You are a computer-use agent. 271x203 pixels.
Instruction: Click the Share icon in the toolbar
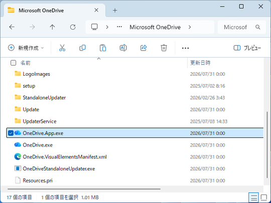point(144,48)
